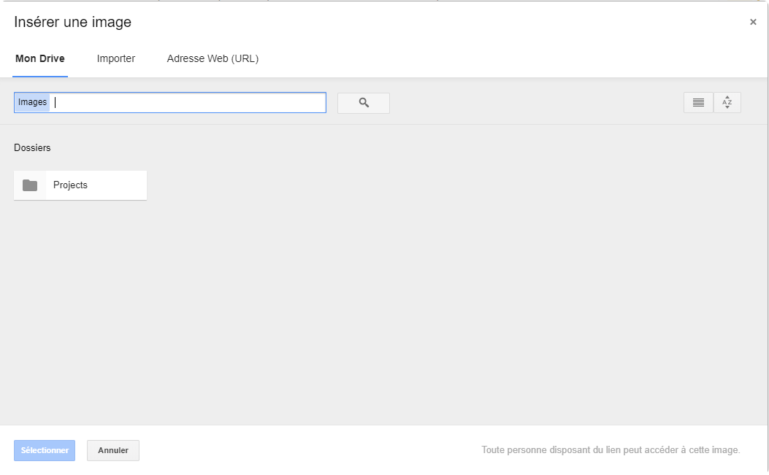Click the Dossiers section label
Image resolution: width=769 pixels, height=475 pixels.
[x=32, y=148]
